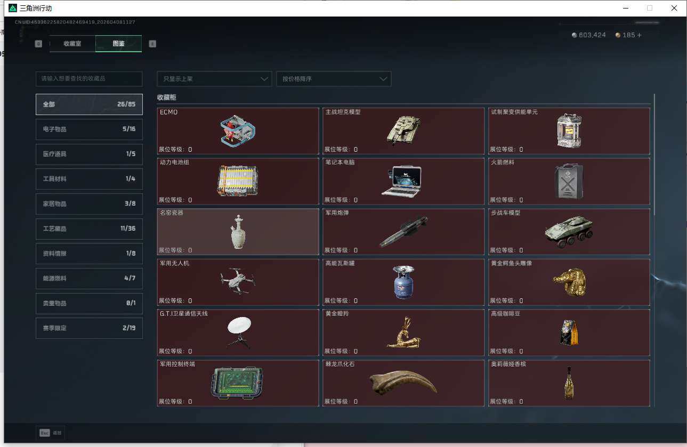The width and height of the screenshot is (687, 447).
Task: Select the 能源燃料 category
Action: pyautogui.click(x=89, y=279)
